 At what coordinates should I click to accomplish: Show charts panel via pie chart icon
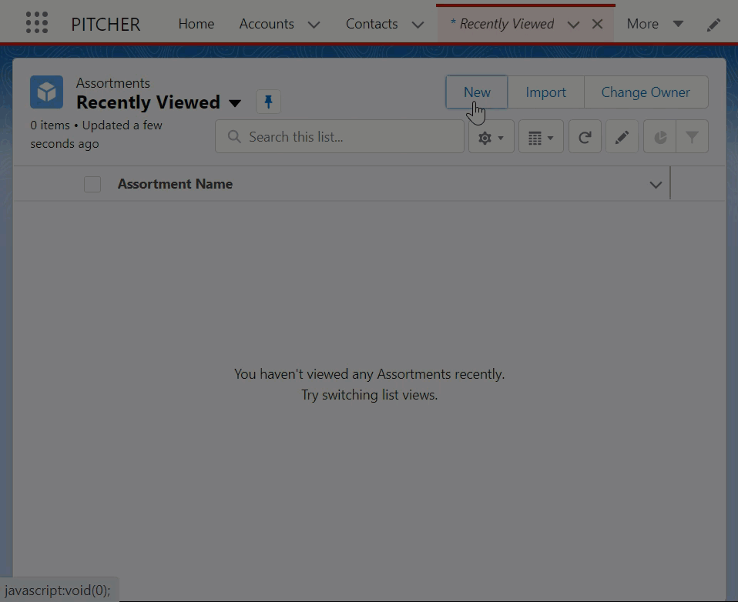pos(660,137)
